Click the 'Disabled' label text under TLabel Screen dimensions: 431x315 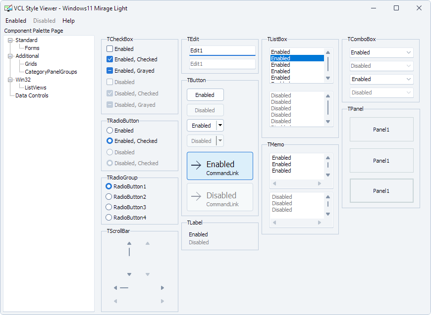199,242
